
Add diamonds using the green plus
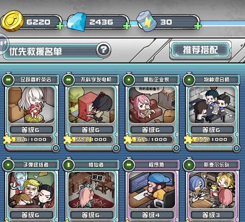tap(127, 26)
